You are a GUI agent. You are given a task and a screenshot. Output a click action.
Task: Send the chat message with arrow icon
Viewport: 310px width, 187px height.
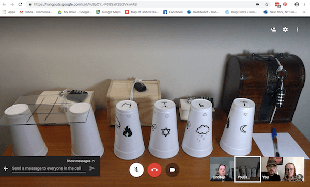tap(92, 168)
